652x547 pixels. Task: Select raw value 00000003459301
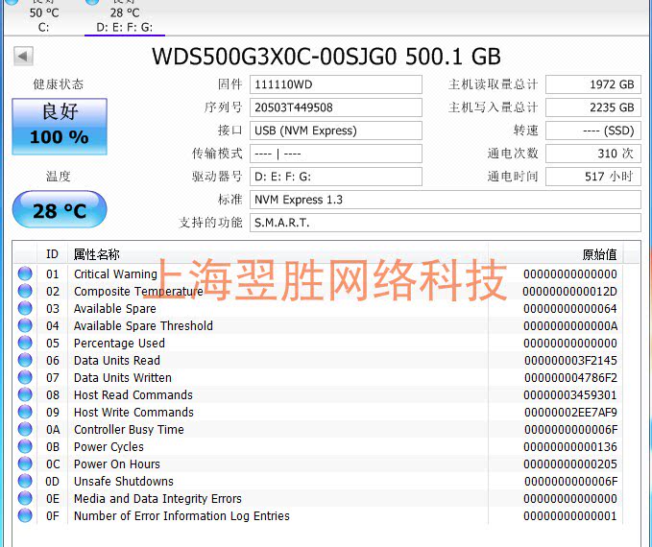pos(570,394)
